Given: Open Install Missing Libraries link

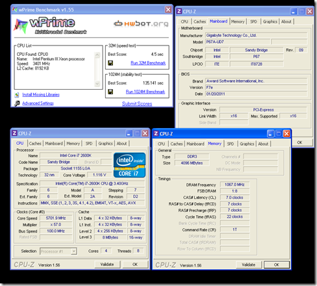Looking at the screenshot, I should pos(41,95).
